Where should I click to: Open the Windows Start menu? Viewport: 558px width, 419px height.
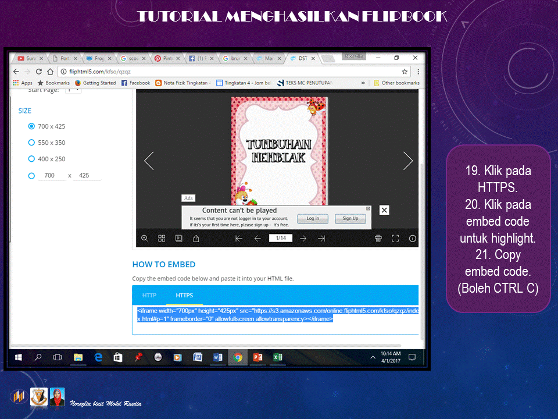(x=19, y=357)
